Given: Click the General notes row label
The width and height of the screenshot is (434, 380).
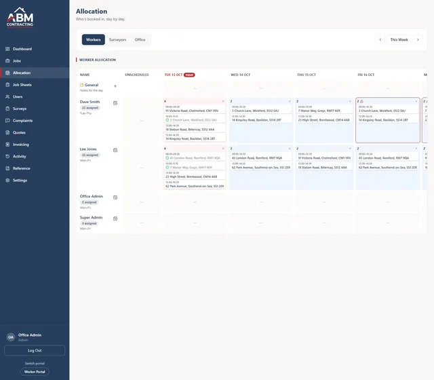Looking at the screenshot, I should (92, 85).
